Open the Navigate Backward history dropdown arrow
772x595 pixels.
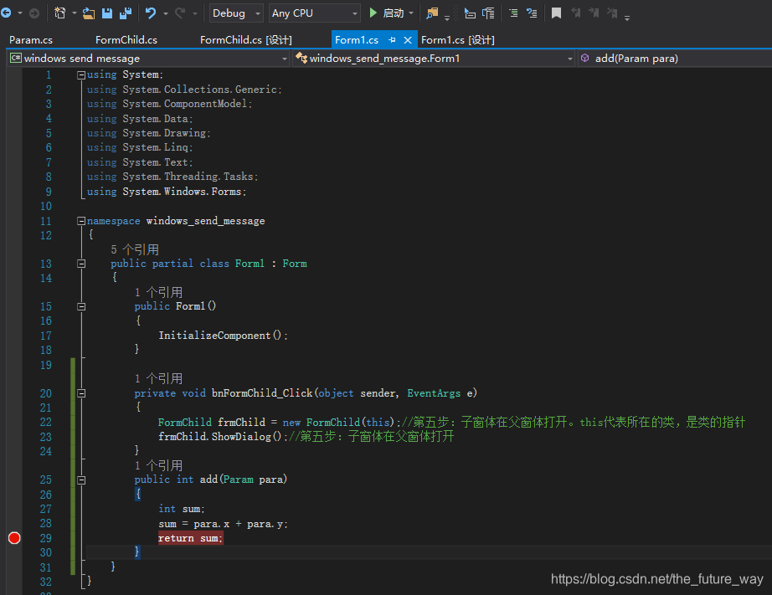[20, 13]
